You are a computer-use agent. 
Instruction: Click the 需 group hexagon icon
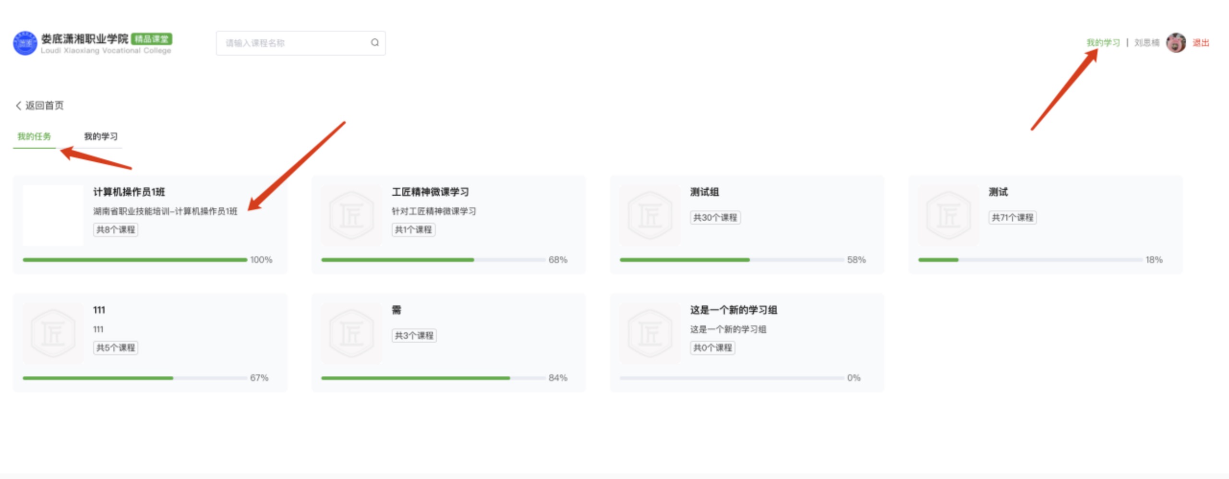click(x=352, y=333)
